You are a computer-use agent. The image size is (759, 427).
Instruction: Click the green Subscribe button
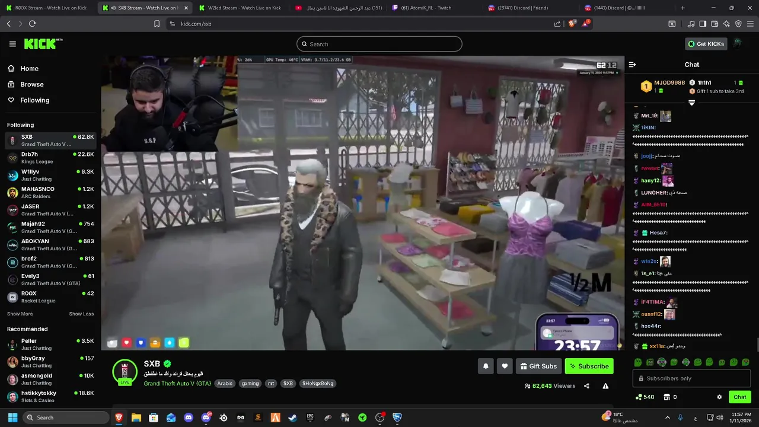click(589, 367)
